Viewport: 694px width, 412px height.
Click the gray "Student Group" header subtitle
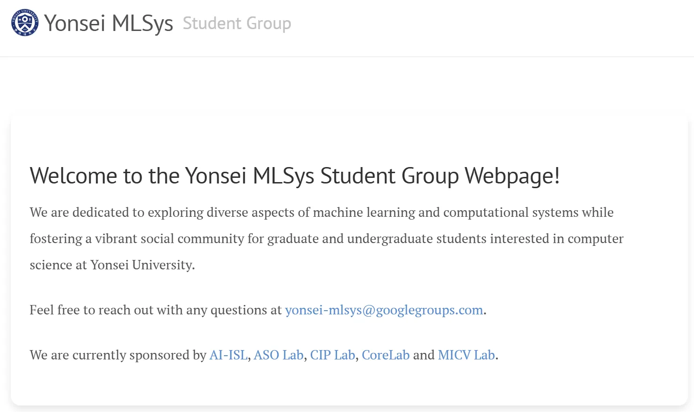pyautogui.click(x=237, y=23)
